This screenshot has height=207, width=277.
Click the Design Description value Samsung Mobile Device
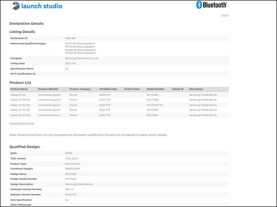[79, 184]
